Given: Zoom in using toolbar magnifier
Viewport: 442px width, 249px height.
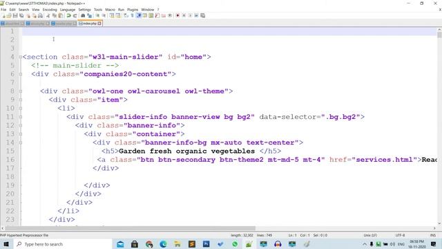Looking at the screenshot, I should click(97, 15).
